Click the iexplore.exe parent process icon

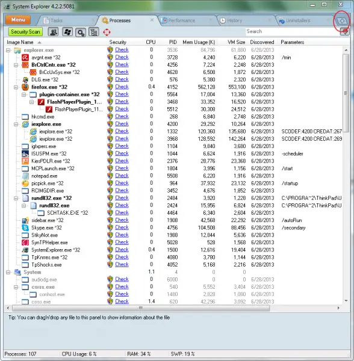pyautogui.click(x=25, y=124)
